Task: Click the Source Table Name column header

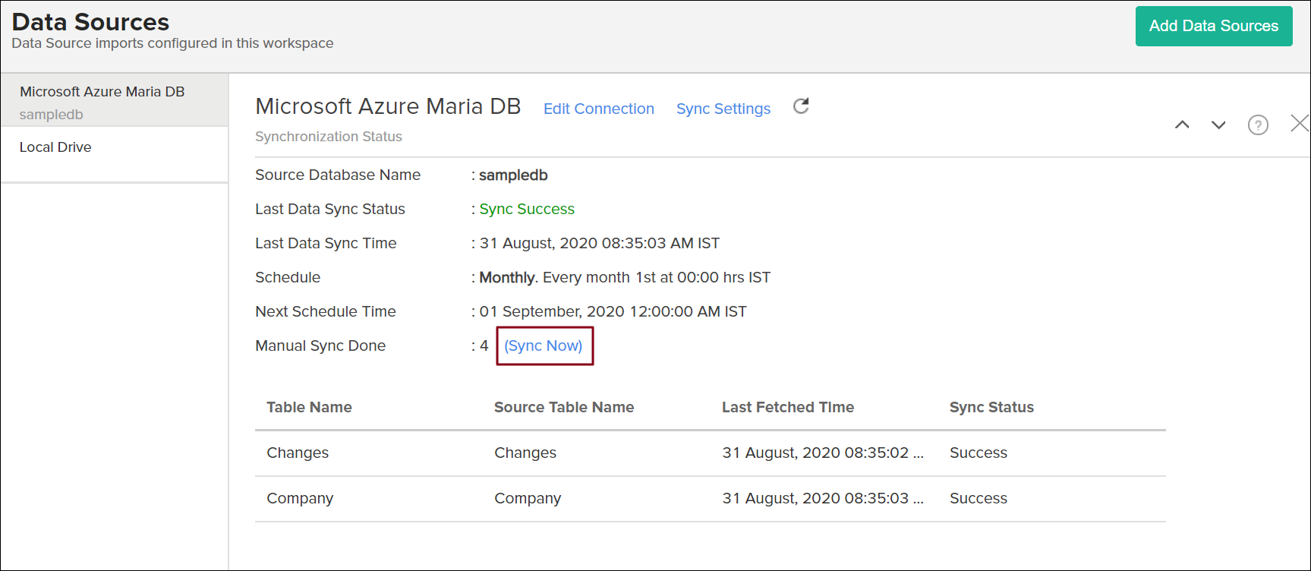Action: [563, 407]
